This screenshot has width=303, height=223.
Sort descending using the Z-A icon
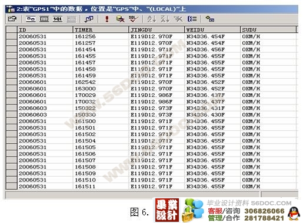[x=165, y=19]
